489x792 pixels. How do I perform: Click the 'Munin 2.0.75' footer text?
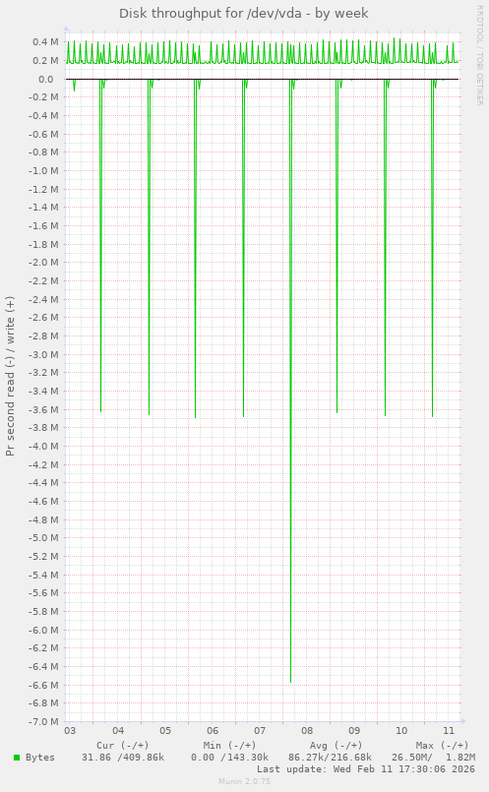(x=244, y=781)
